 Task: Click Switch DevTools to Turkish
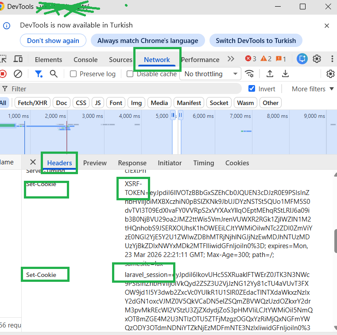pyautogui.click(x=256, y=40)
